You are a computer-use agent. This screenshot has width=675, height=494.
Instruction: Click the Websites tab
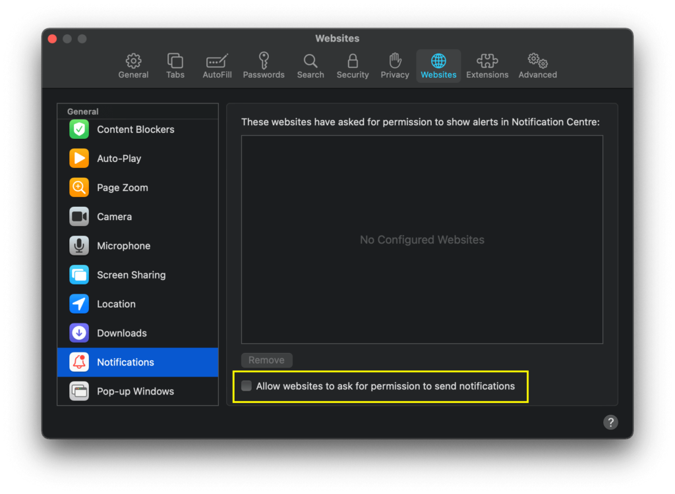438,66
